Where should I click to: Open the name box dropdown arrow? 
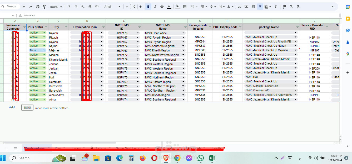coord(13,15)
